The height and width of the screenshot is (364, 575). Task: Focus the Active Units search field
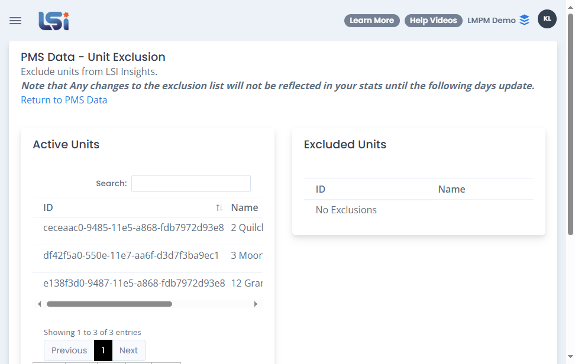click(191, 183)
